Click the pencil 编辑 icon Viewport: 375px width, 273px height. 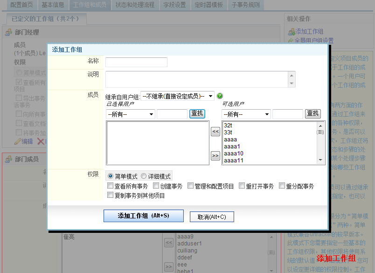click(x=18, y=141)
